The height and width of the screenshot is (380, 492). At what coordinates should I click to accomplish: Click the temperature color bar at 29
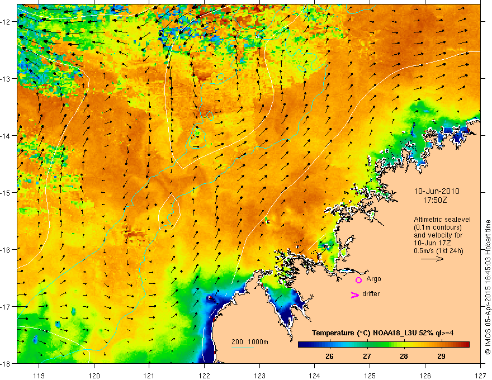pyautogui.click(x=441, y=345)
